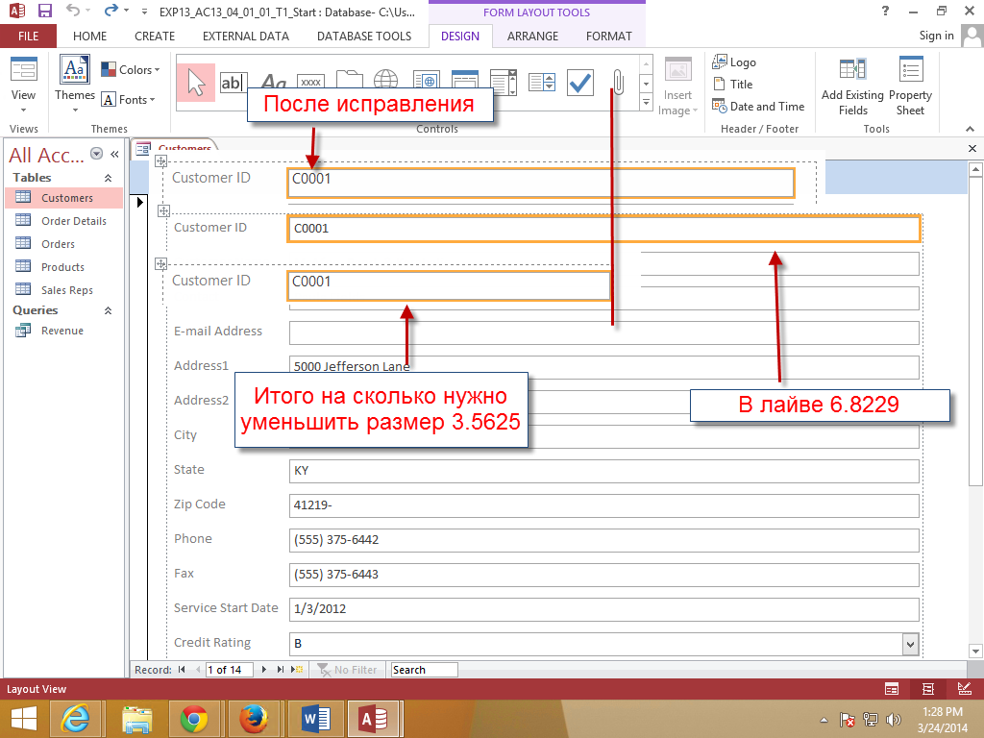Click the Sign in link
Screen dimensions: 984x738
tap(936, 36)
